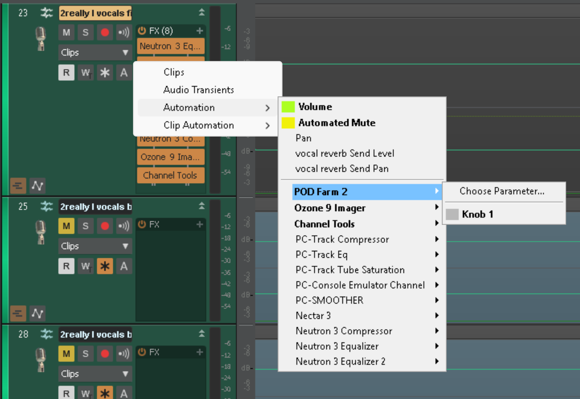Expand Neutron 3 Compressor submenu
580x399 pixels.
click(367, 331)
